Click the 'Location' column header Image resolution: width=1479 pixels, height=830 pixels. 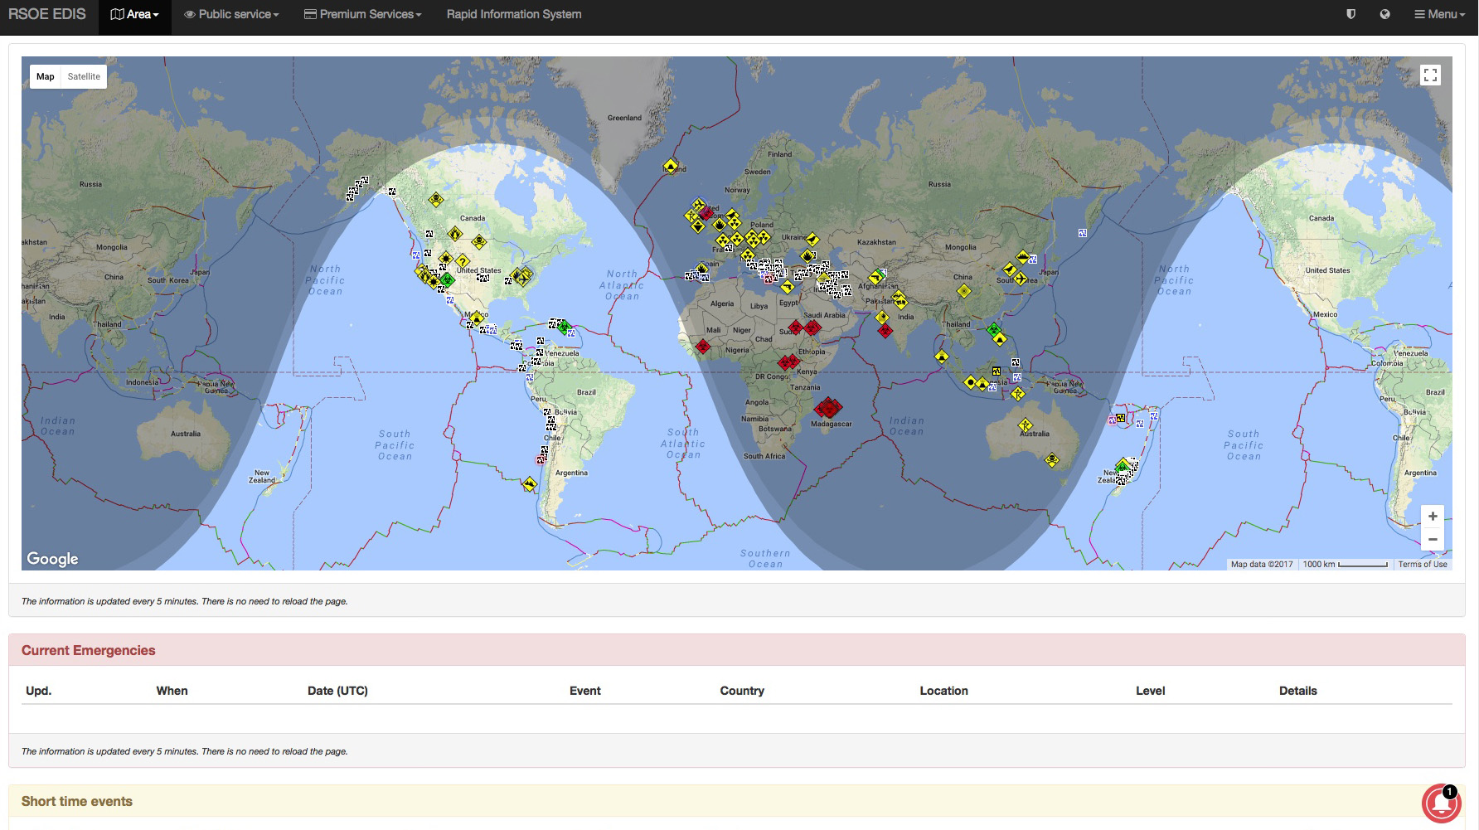tap(943, 691)
